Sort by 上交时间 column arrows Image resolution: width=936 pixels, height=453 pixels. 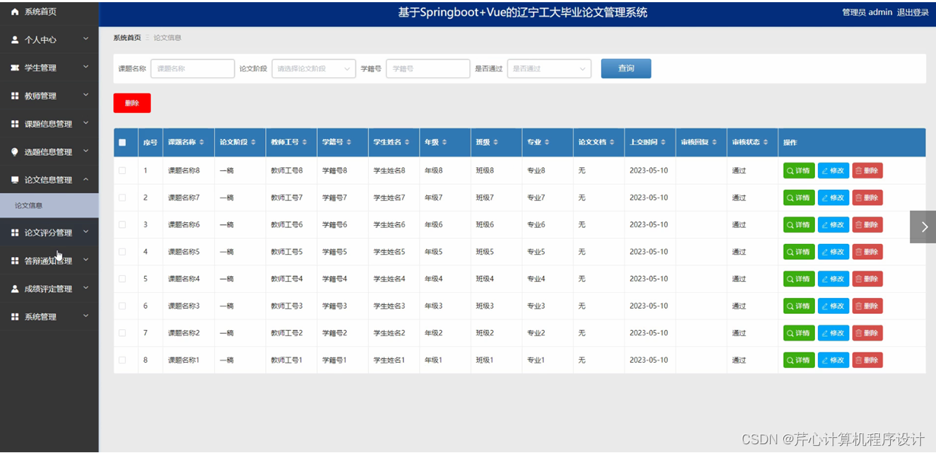coord(663,142)
